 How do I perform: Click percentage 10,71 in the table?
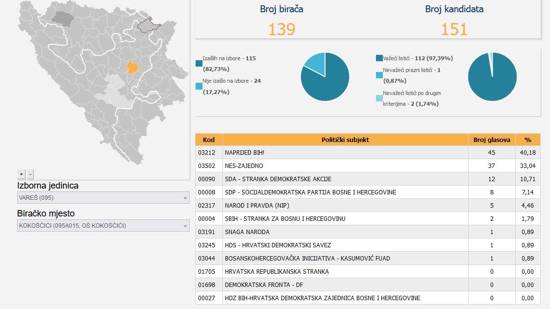527,179
